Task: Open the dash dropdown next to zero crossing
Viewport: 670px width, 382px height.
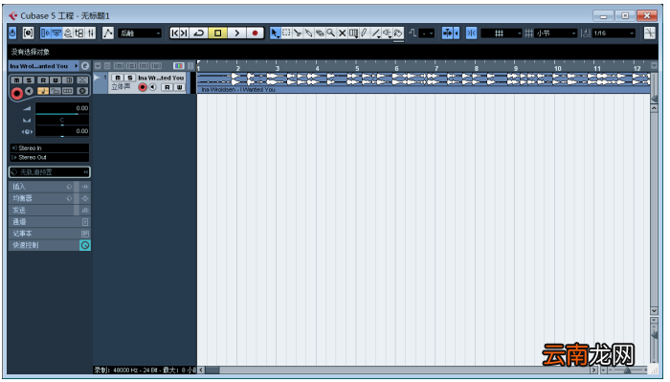Action: 427,33
